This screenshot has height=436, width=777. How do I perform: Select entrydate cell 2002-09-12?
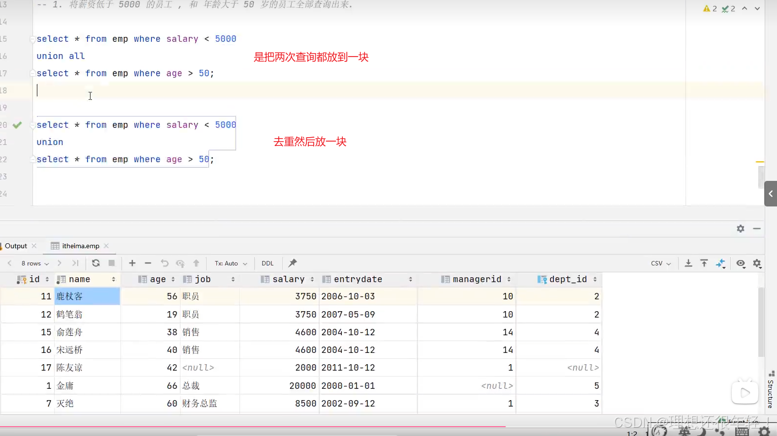pyautogui.click(x=368, y=404)
